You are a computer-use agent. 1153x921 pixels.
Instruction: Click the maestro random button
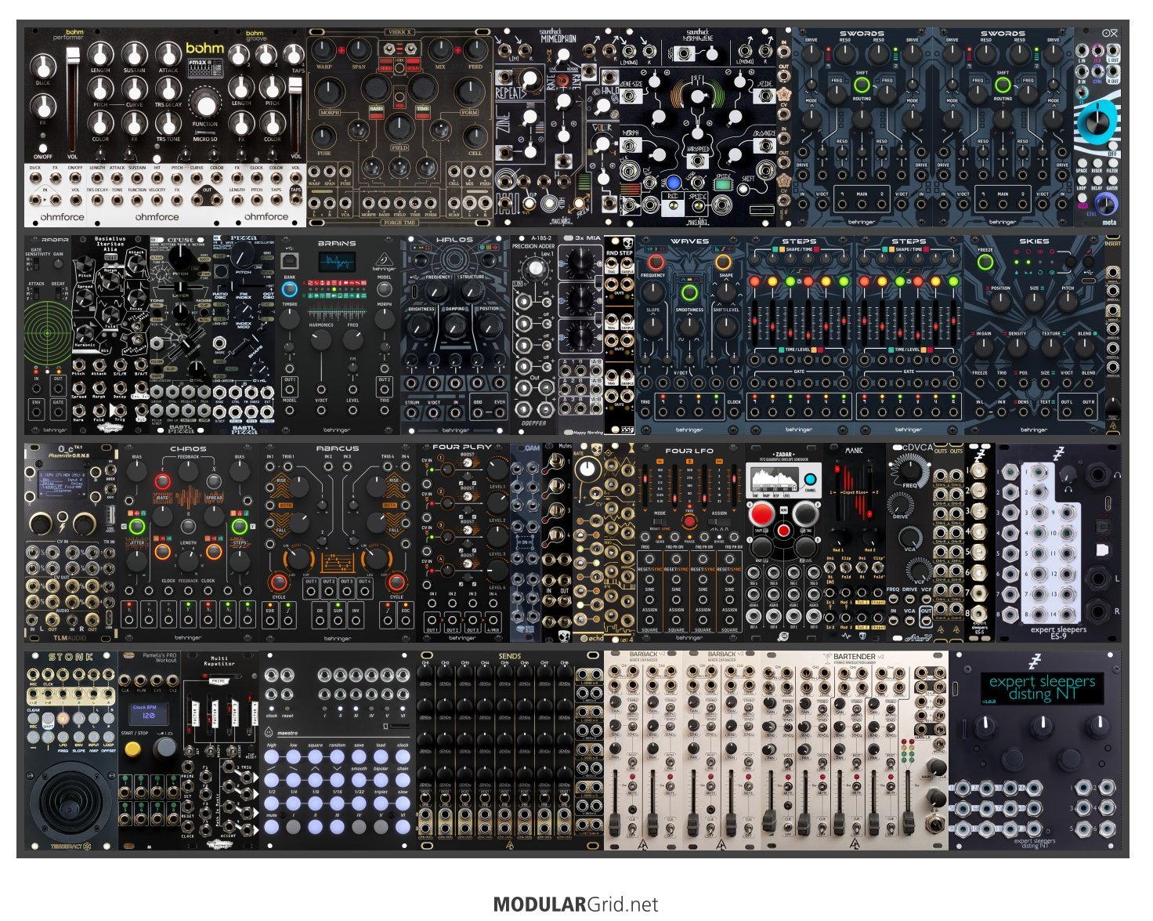click(x=337, y=757)
